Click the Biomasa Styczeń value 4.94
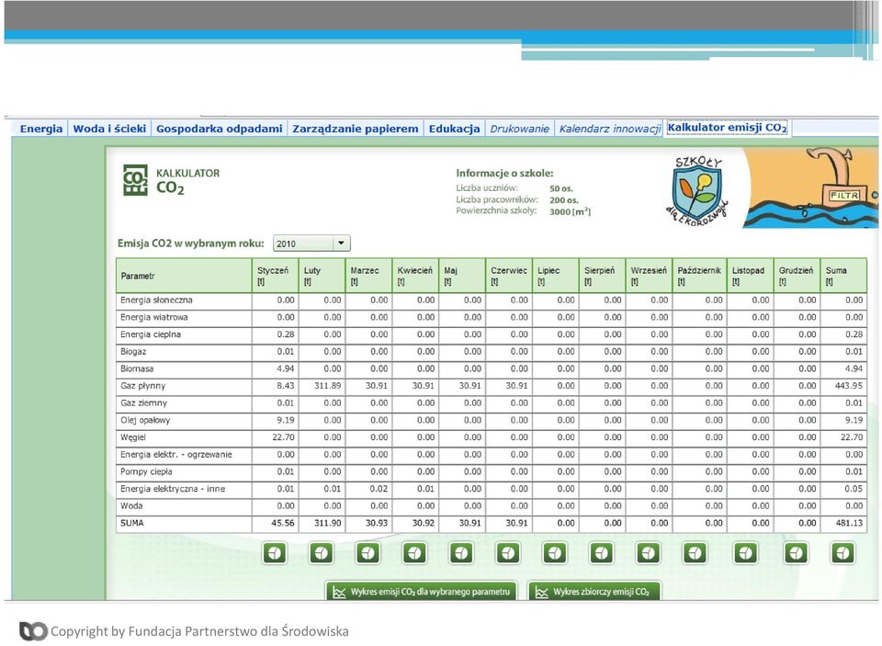This screenshot has height=646, width=882. click(x=286, y=368)
